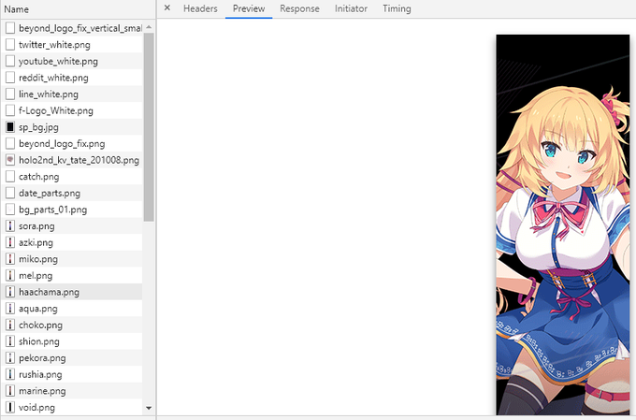Click the rushia.png thumbnail icon

(x=10, y=374)
